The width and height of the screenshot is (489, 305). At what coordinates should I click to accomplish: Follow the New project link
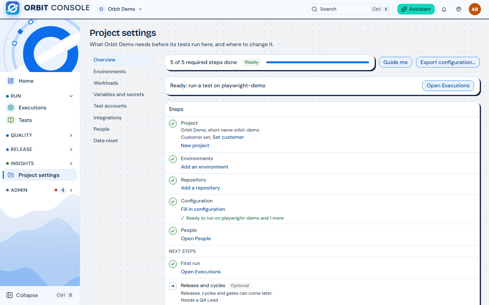[195, 146]
